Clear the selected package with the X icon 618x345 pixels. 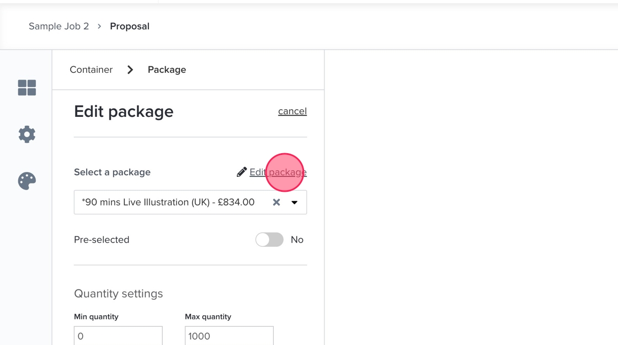[276, 202]
